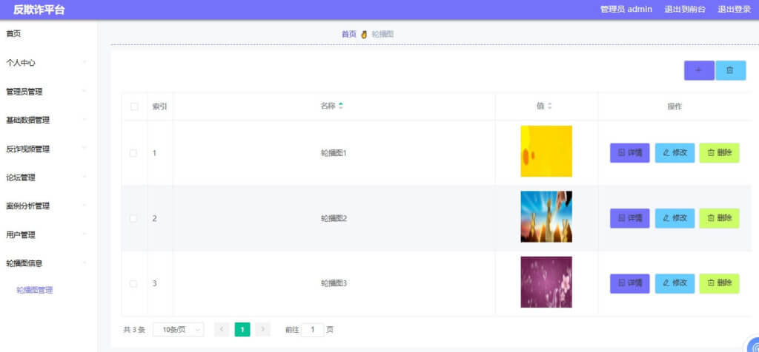The image size is (759, 352).
Task: Check the row for 轮播图1
Action: point(133,153)
